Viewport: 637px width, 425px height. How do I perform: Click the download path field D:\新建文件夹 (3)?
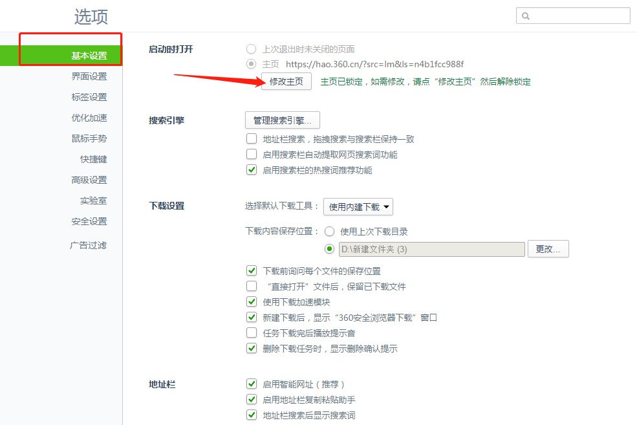(431, 249)
